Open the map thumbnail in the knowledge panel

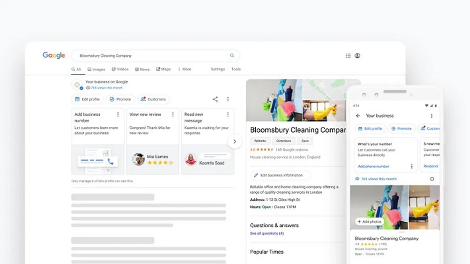(x=331, y=89)
